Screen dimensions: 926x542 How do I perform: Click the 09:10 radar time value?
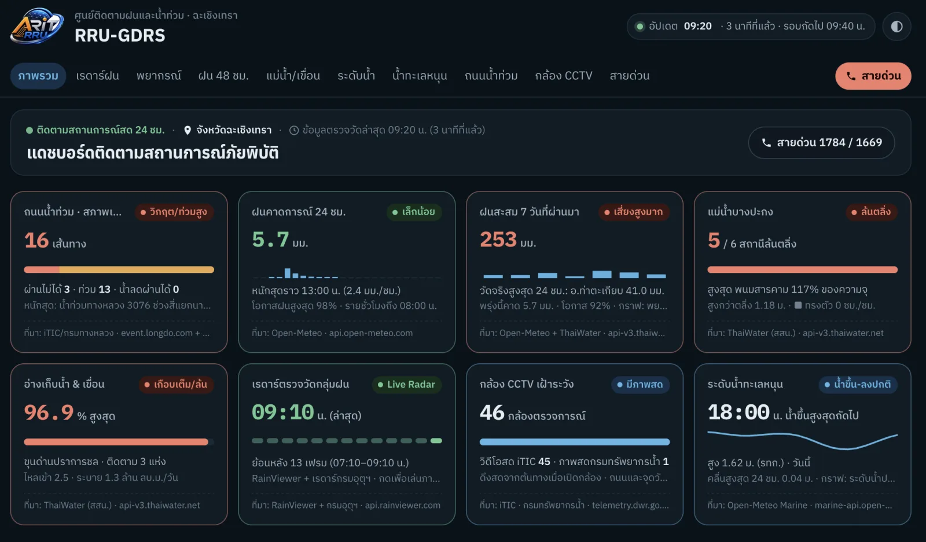(282, 412)
